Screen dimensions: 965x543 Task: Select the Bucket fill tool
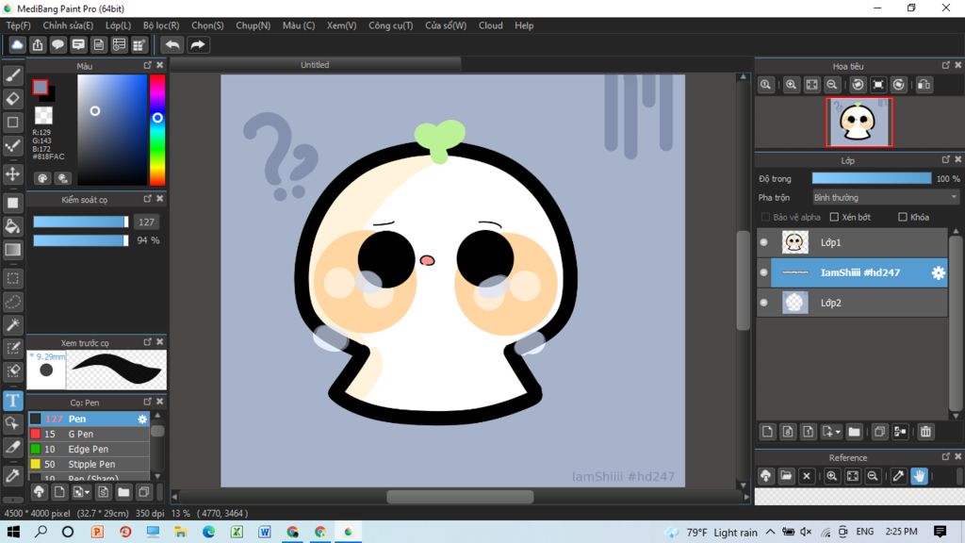click(12, 226)
